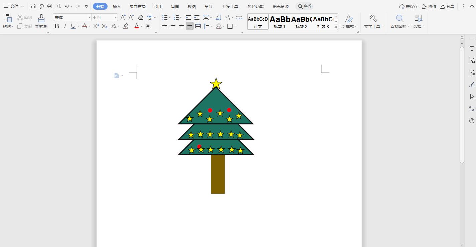
Task: Decrease paragraph indent
Action: pyautogui.click(x=188, y=17)
